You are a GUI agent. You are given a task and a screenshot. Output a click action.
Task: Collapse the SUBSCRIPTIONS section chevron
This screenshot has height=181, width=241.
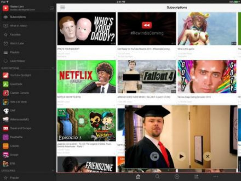click(x=53, y=68)
